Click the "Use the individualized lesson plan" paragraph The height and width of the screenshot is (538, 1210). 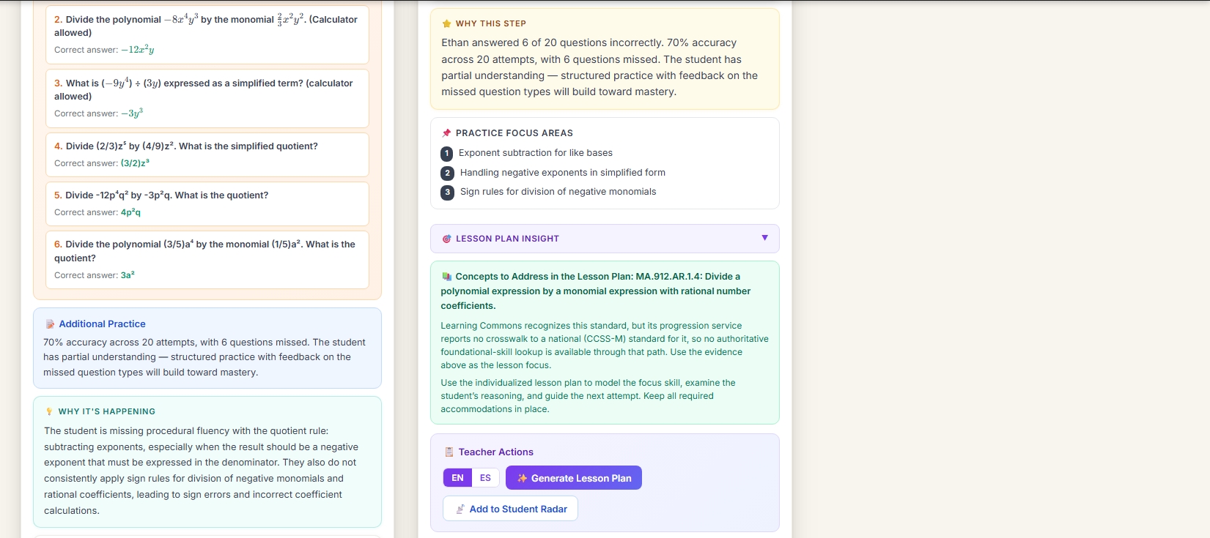(x=588, y=396)
